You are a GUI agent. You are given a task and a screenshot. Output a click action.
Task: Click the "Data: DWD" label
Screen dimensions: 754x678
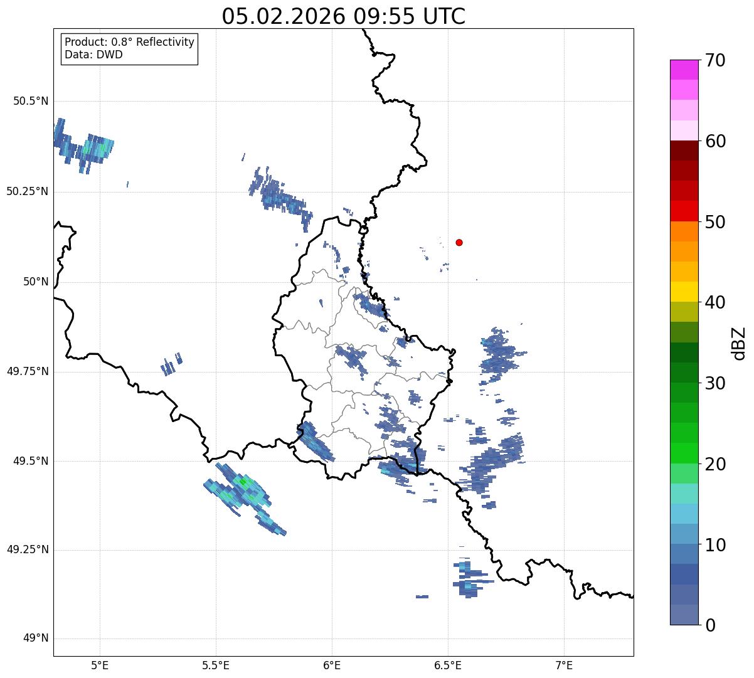93,55
